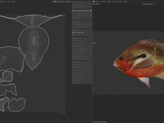
Task: Apply Boundary to Circle
Action: click(x=82, y=56)
